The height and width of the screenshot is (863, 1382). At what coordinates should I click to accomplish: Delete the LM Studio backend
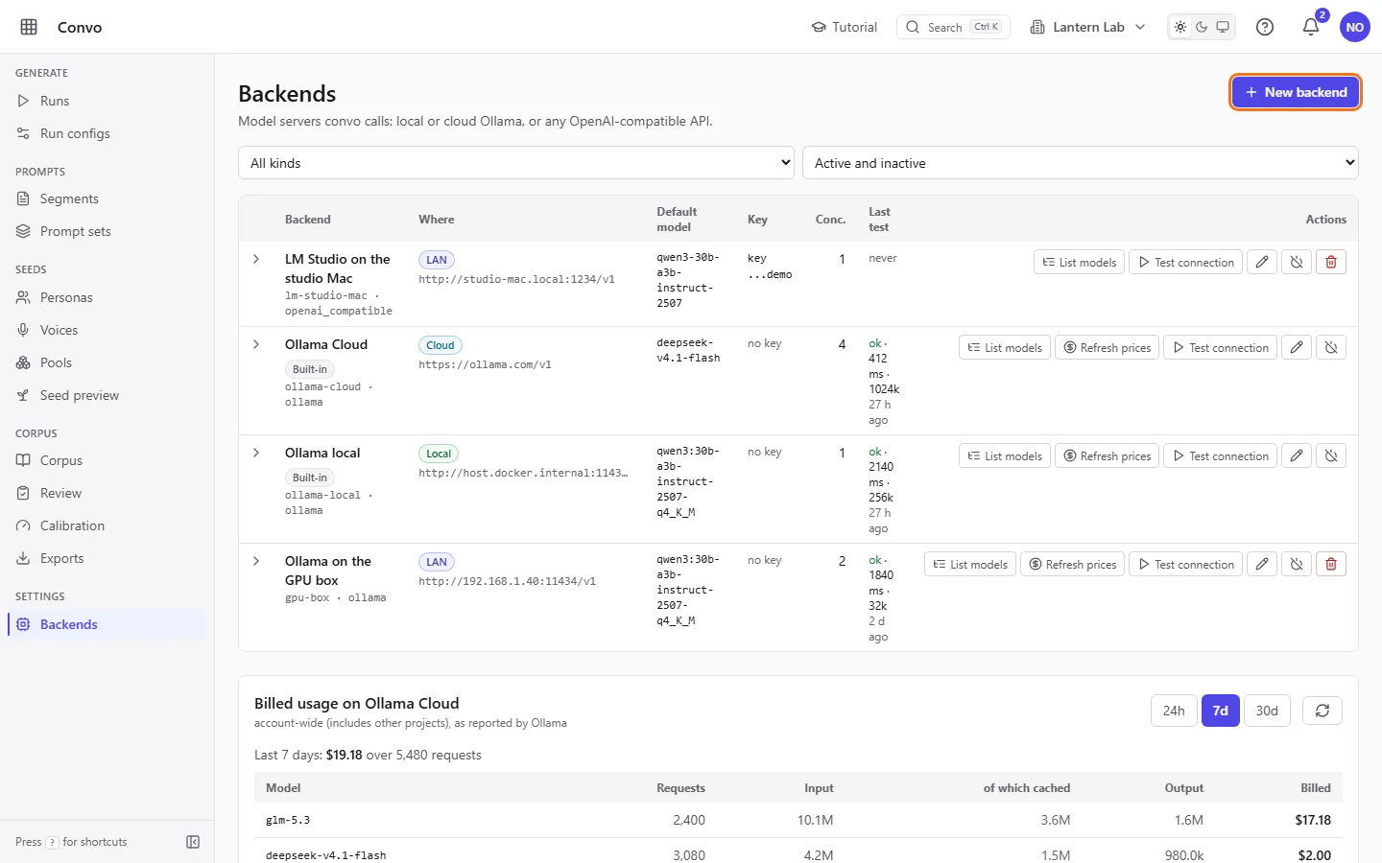[x=1331, y=262]
